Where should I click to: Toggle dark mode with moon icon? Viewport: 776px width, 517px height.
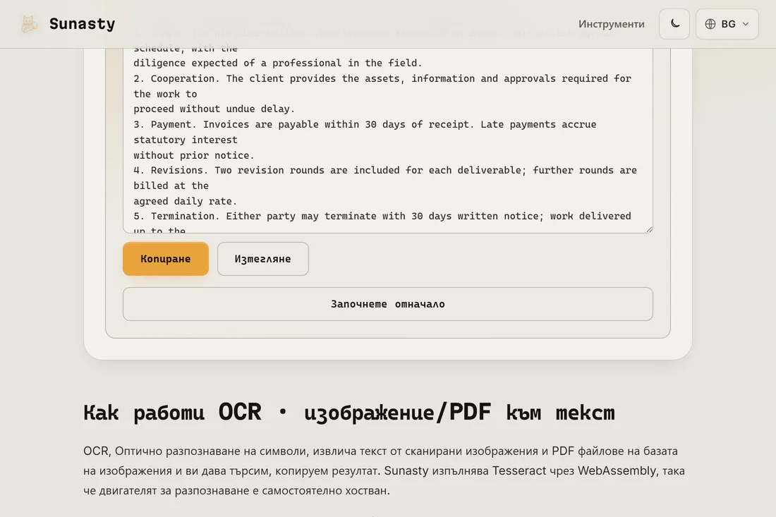tap(674, 24)
